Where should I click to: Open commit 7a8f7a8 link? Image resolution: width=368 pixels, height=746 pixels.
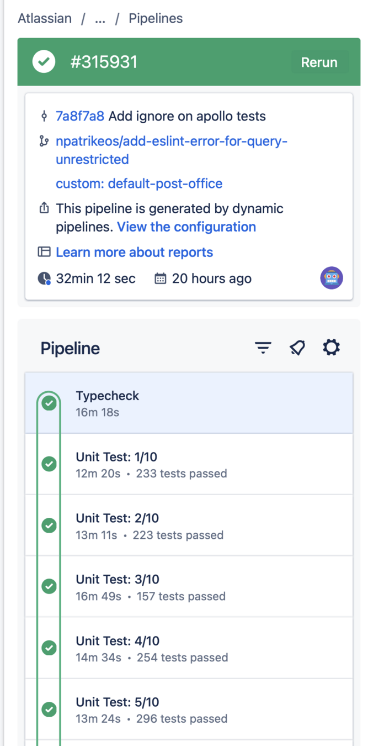click(x=80, y=117)
